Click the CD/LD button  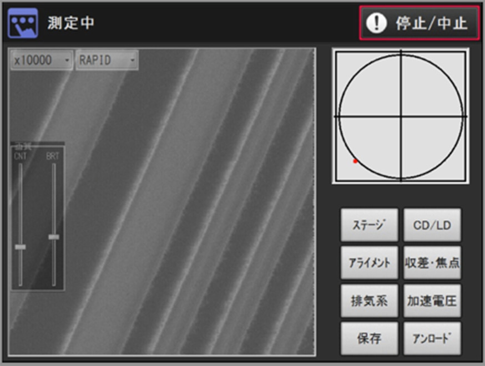tap(432, 225)
